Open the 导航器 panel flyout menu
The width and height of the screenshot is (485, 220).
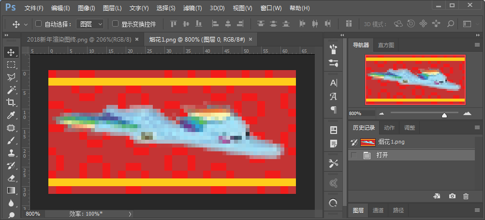[x=477, y=45]
